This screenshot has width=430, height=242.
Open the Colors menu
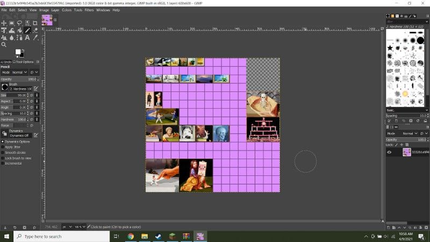click(67, 10)
